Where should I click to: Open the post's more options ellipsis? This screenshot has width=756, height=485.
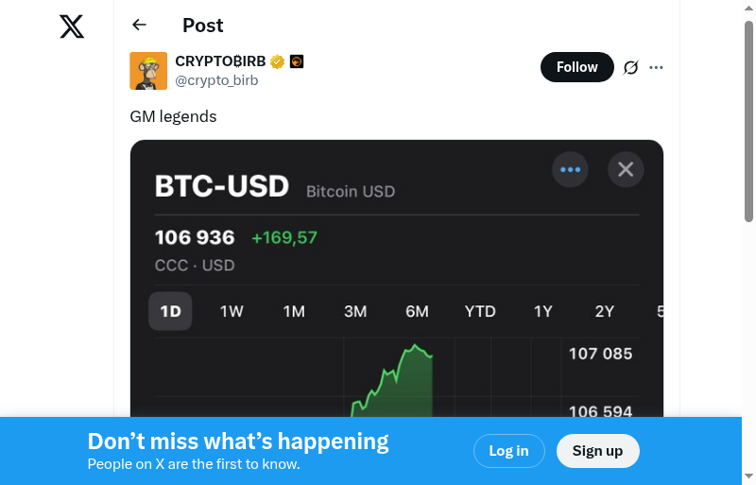coord(657,67)
